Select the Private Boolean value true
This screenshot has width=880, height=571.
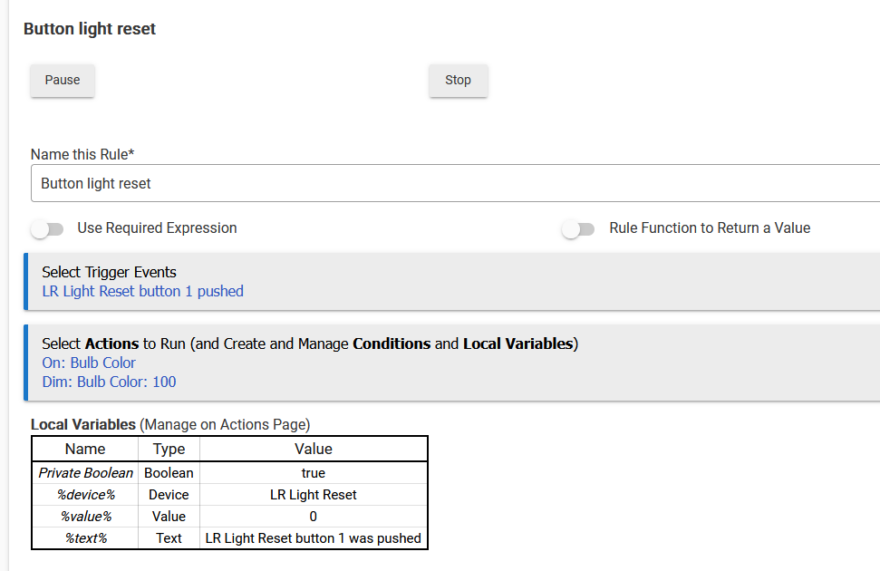tap(314, 473)
